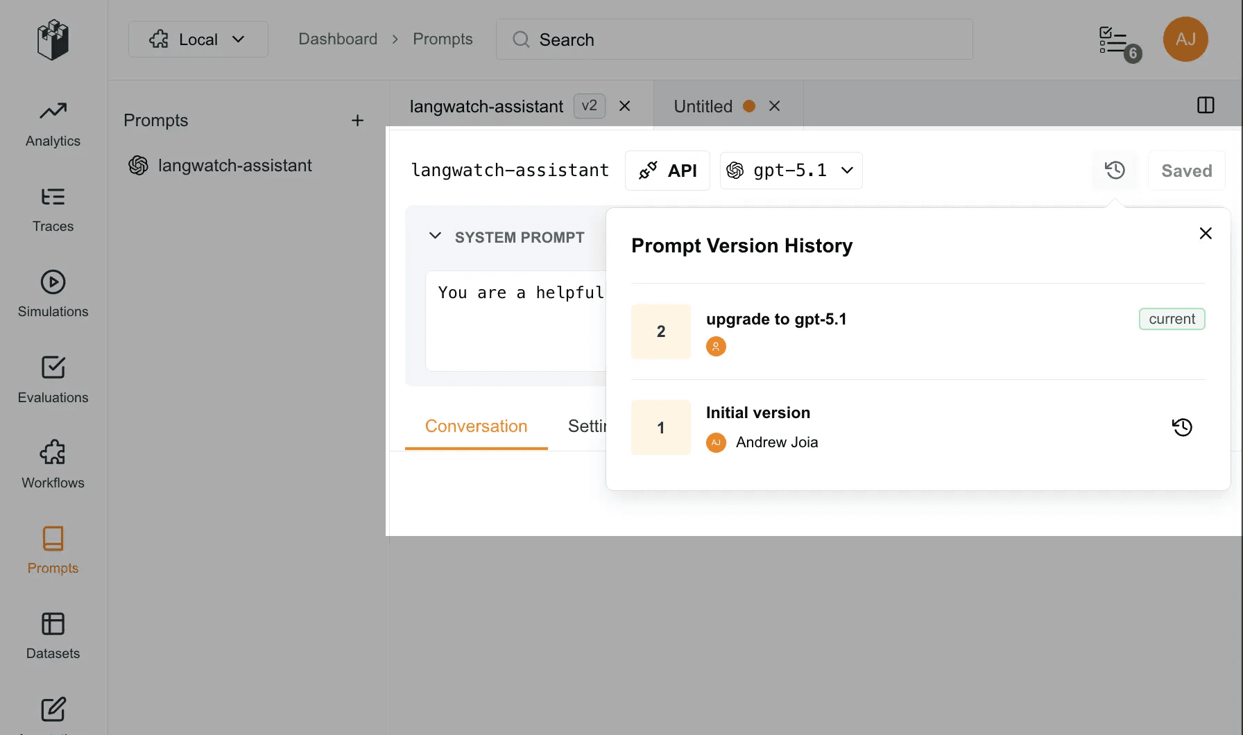Viewport: 1243px width, 735px height.
Task: Select version 2 'upgrade to gpt-5.1'
Action: point(918,331)
